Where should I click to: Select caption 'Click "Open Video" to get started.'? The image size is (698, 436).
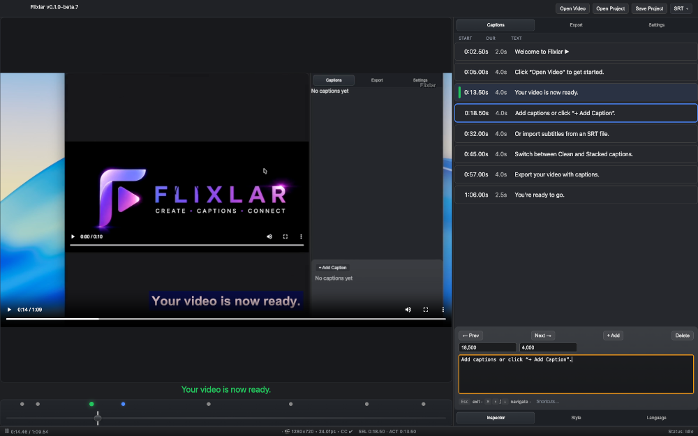pyautogui.click(x=576, y=72)
